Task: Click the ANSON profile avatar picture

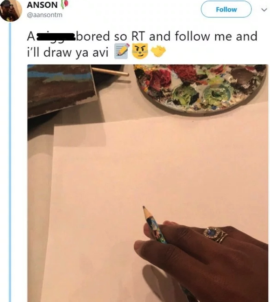Action: click(10, 10)
